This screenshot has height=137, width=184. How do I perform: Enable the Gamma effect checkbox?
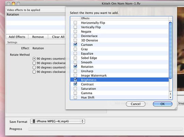[x=75, y=93]
